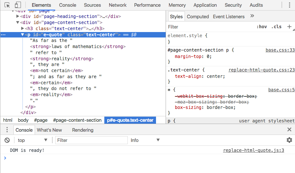Open the Security panel tab
Image resolution: width=295 pixels, height=173 pixels.
coord(233,5)
